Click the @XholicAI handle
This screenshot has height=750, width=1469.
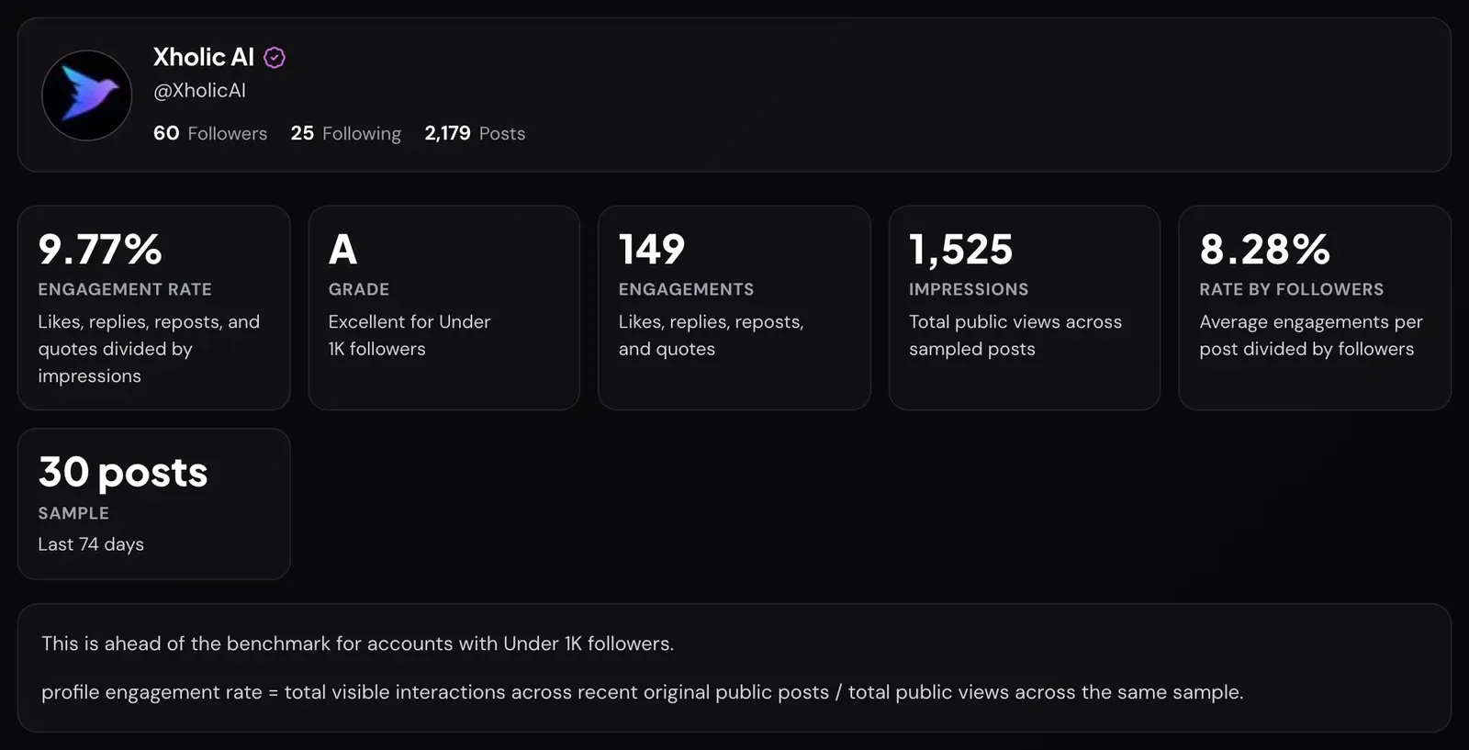pos(199,90)
